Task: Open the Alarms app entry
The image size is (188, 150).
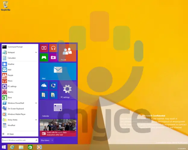Action: [20, 92]
